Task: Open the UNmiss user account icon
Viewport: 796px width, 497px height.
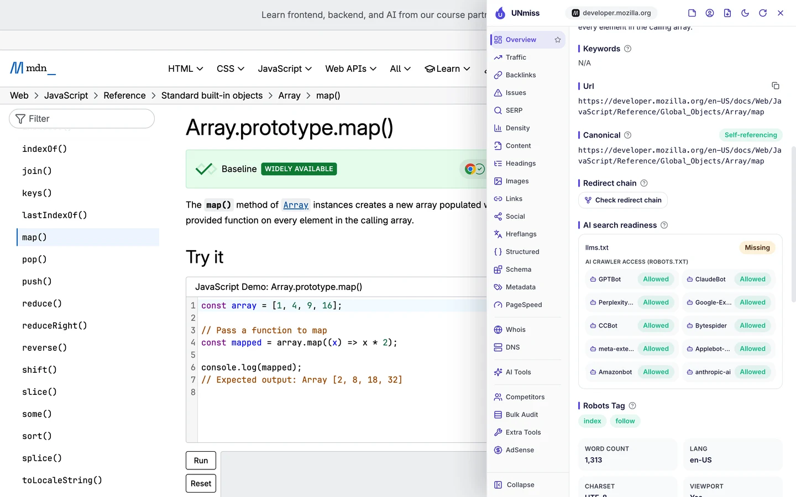Action: [710, 13]
